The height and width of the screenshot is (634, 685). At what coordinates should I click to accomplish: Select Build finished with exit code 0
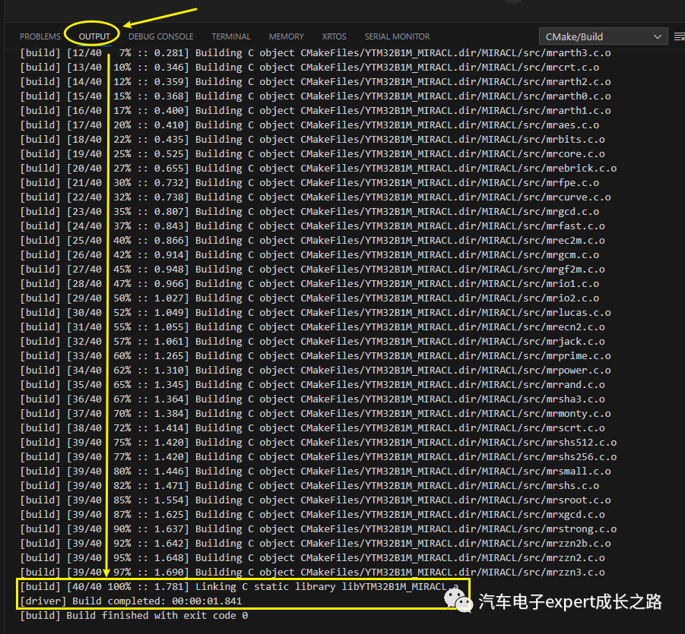(x=134, y=616)
